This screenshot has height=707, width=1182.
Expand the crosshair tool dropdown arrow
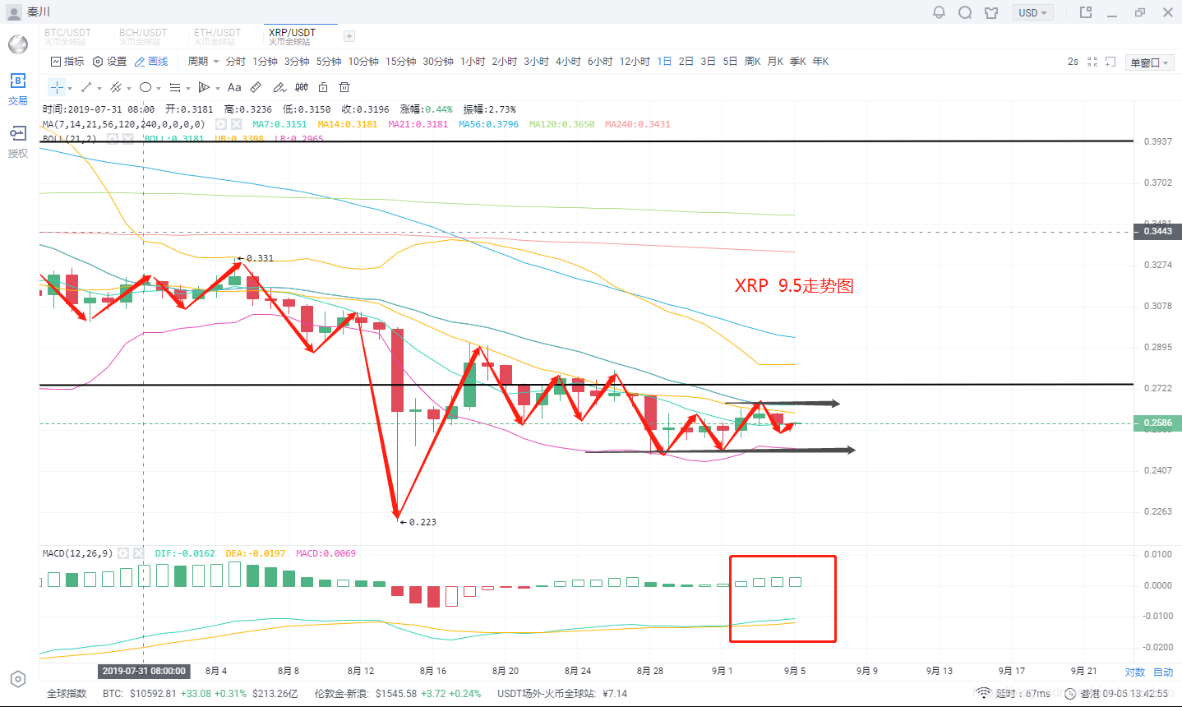pyautogui.click(x=71, y=88)
